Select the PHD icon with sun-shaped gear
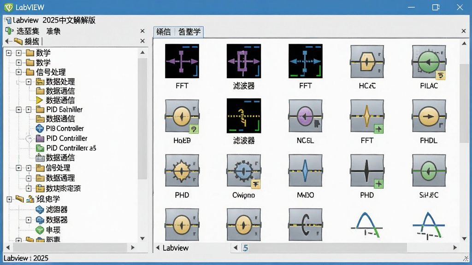 pyautogui.click(x=182, y=171)
